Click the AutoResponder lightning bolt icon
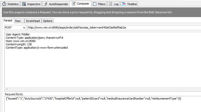201x112 pixels. pyautogui.click(x=46, y=4)
